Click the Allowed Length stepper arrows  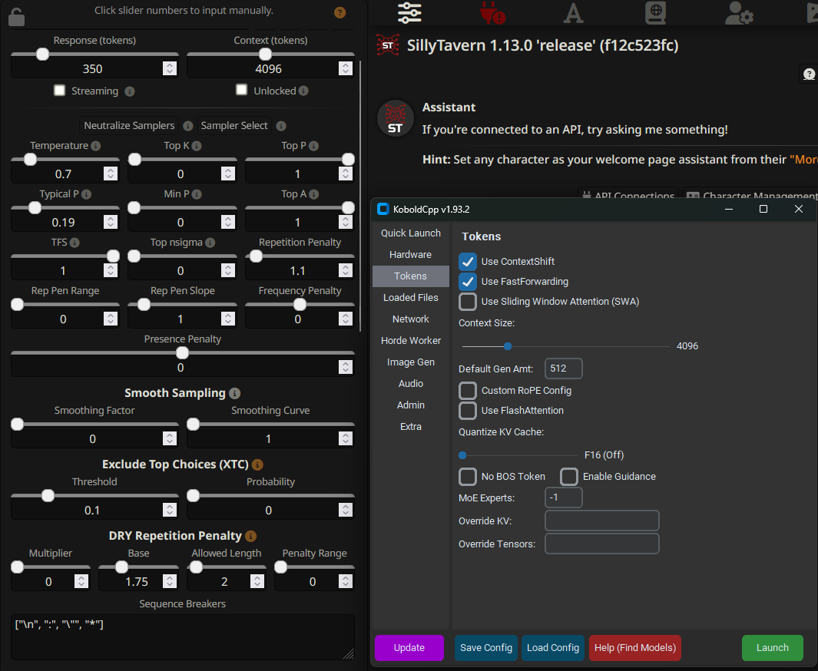(257, 581)
